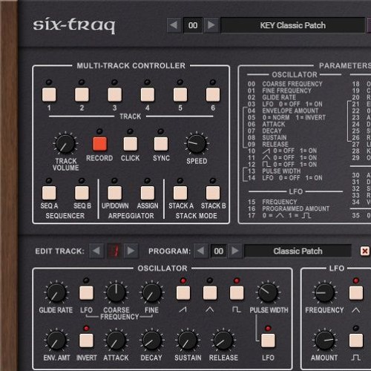Viewport: 371px width, 371px height.
Task: Toggle the SYNC button
Action: 161,144
